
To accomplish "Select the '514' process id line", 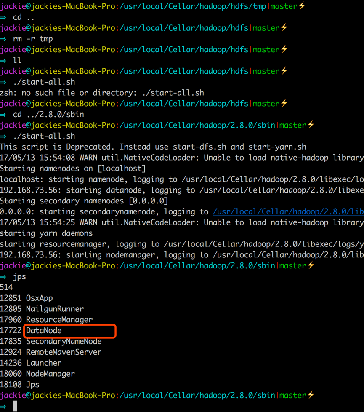I will click(x=6, y=287).
